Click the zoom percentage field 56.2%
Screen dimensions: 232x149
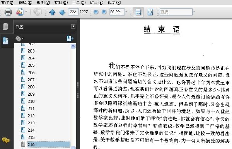[117, 12]
